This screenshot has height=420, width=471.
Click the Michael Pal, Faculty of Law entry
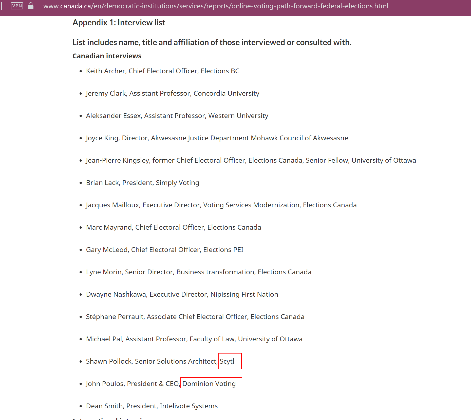point(194,339)
